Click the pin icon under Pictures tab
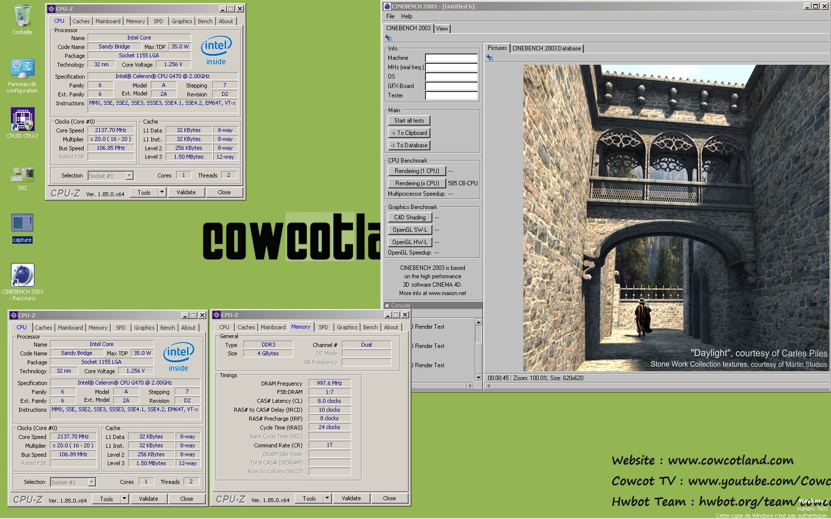 coord(490,58)
